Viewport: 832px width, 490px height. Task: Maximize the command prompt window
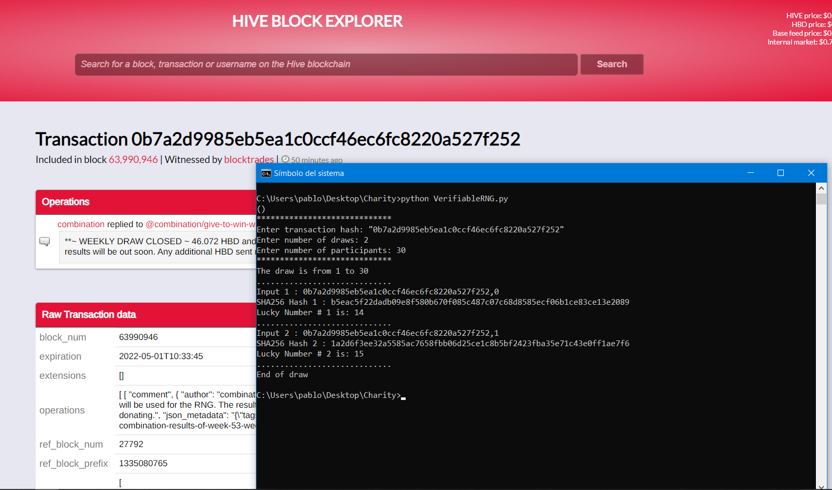click(781, 173)
